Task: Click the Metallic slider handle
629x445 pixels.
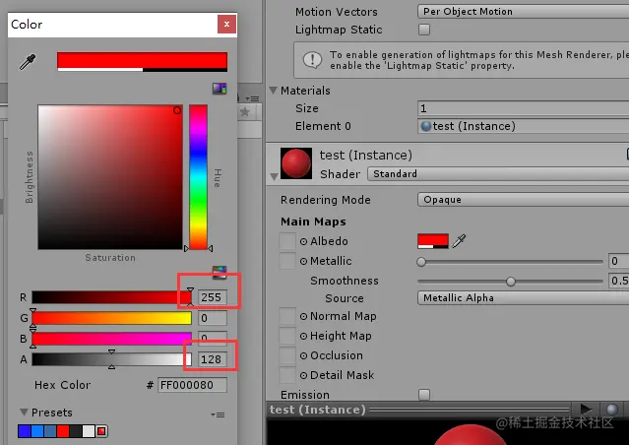Action: tap(420, 262)
